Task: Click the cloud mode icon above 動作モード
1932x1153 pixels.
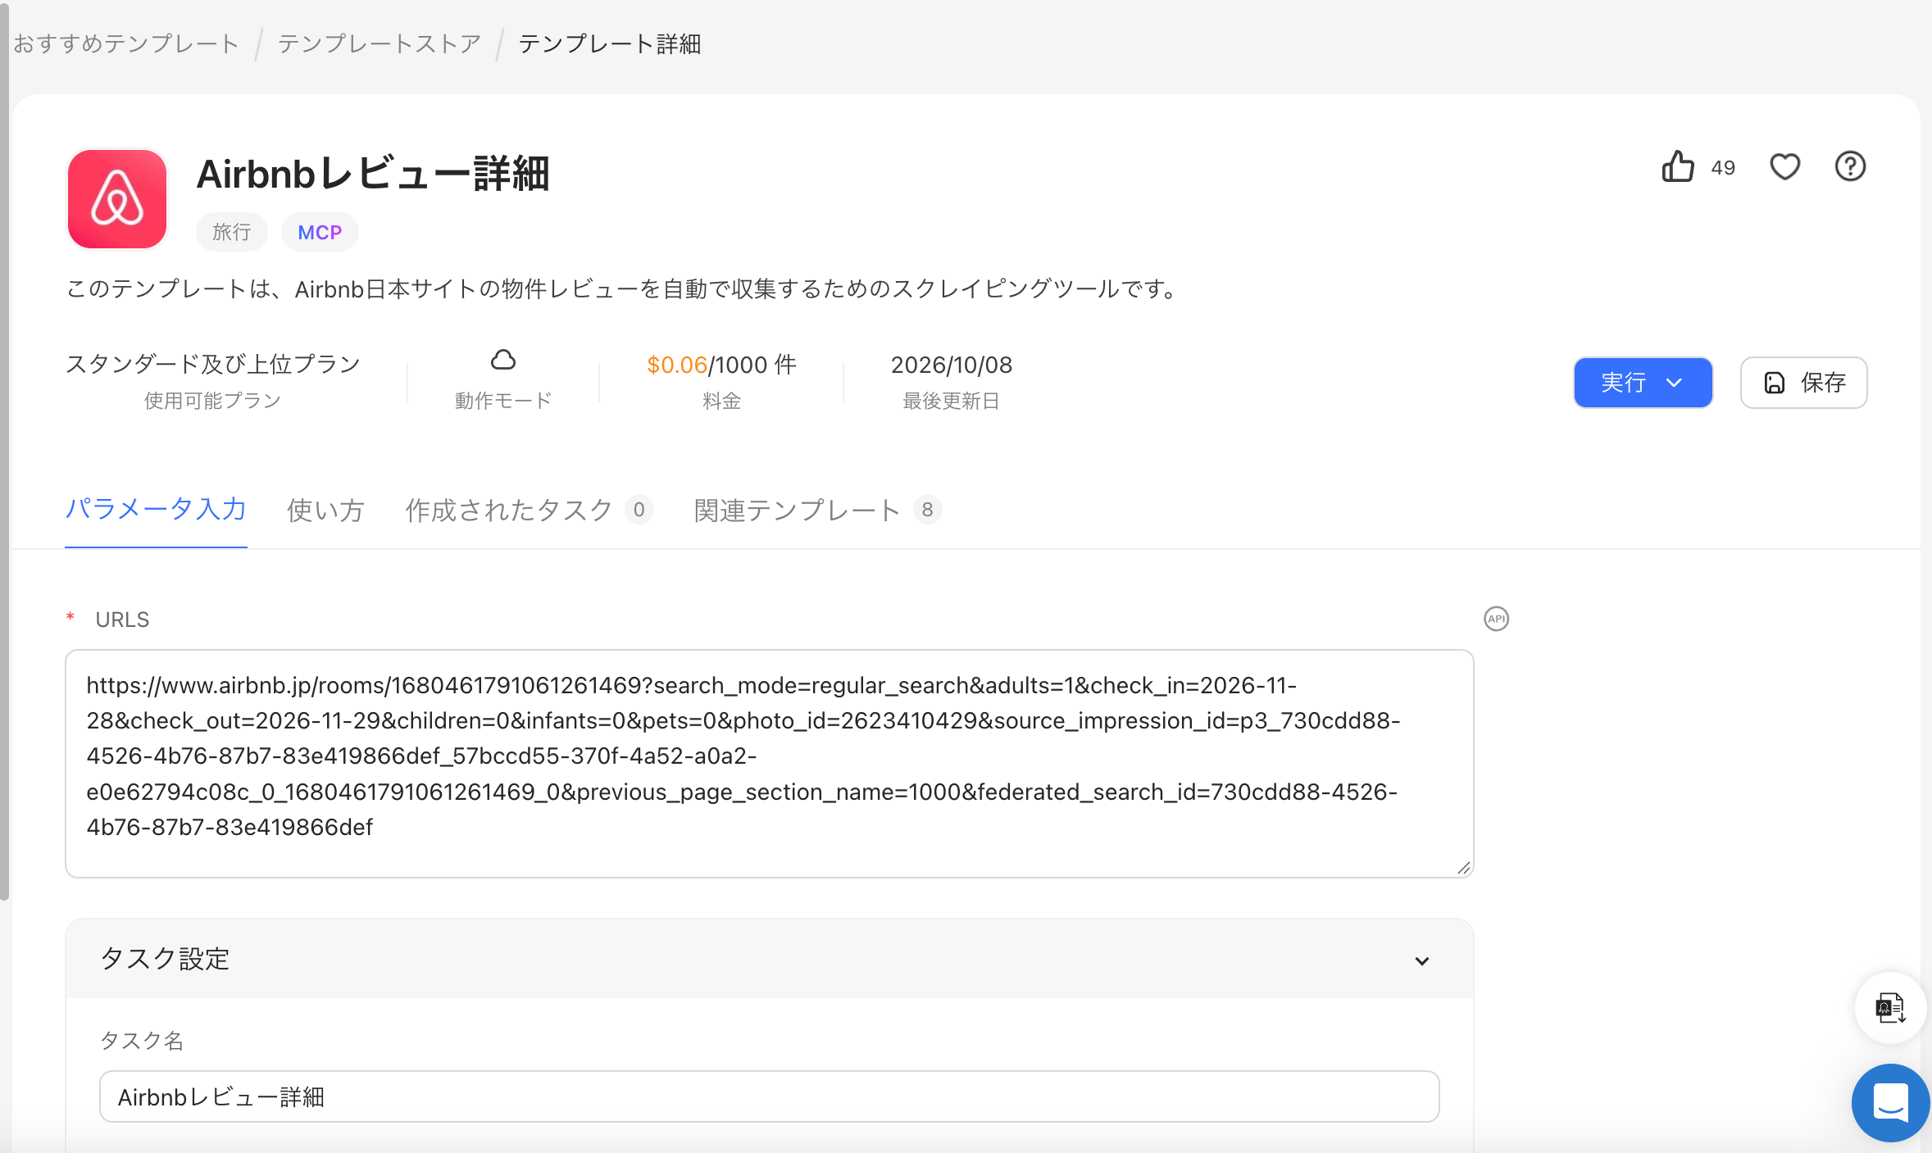Action: [503, 360]
